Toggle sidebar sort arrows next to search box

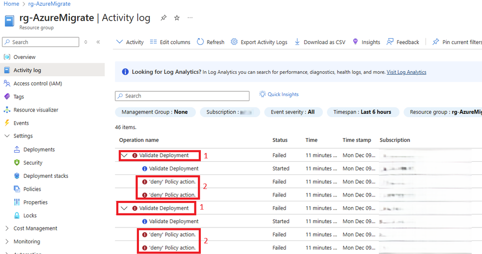(86, 42)
